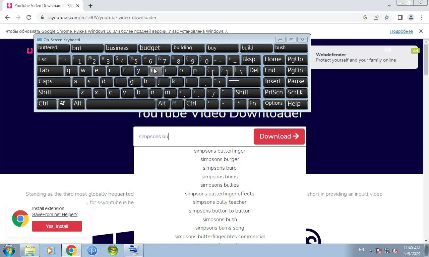The height and width of the screenshot is (257, 429).
Task: Toggle right Shift key on On-Screen Keyboard
Action: [247, 93]
